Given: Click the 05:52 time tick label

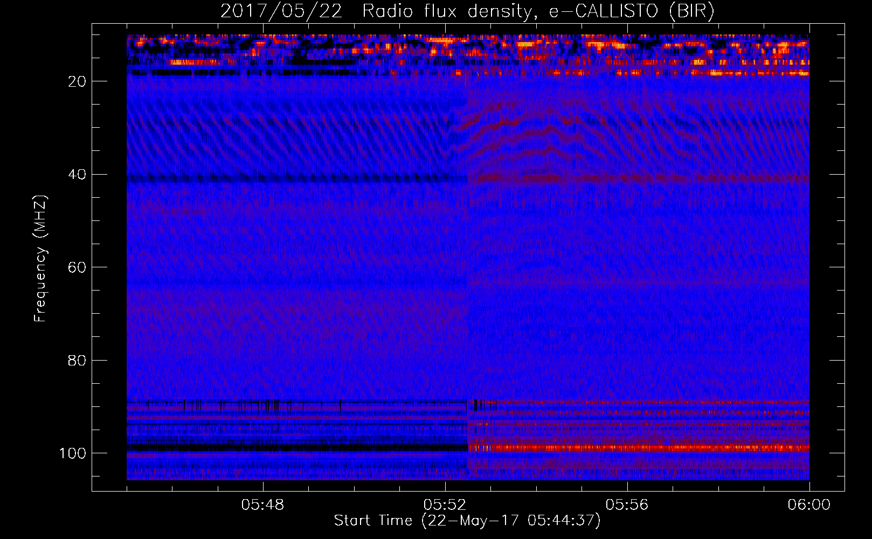Looking at the screenshot, I should click(445, 505).
